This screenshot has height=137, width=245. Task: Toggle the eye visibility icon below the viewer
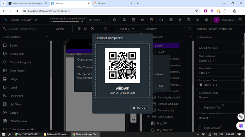tap(133, 120)
